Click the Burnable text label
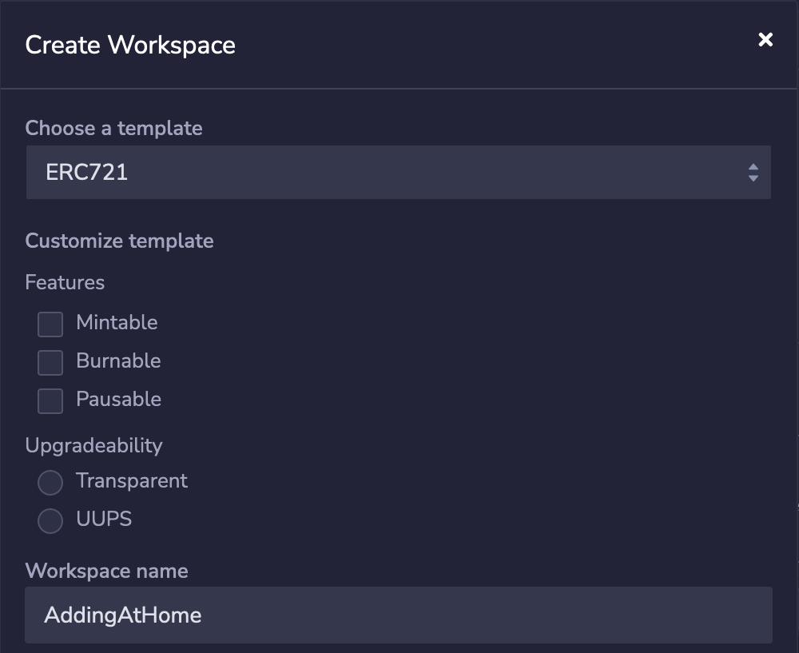Viewport: 799px width, 653px height. point(118,361)
